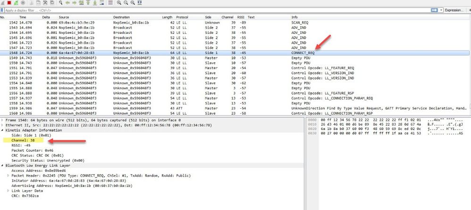Click the display filter bookmark icon
This screenshot has width=471, height=210.
point(2,10)
